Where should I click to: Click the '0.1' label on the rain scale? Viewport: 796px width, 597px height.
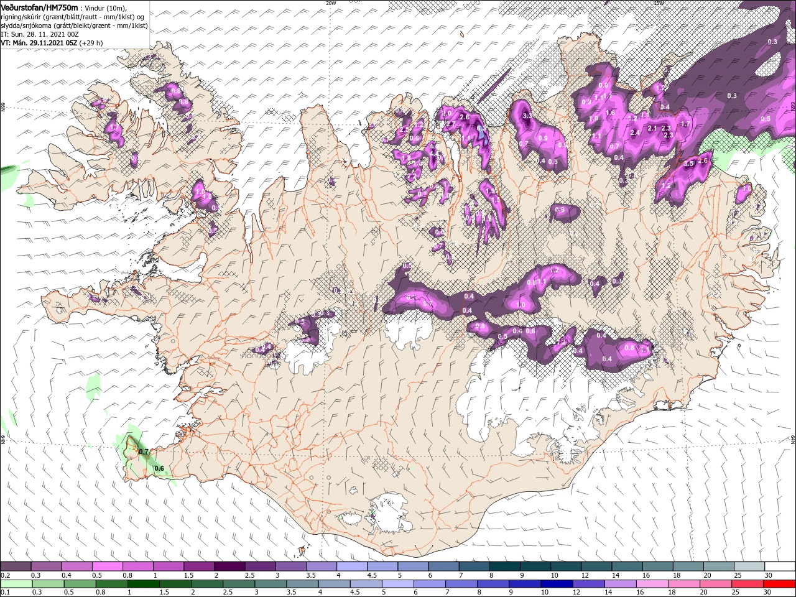tap(5, 593)
